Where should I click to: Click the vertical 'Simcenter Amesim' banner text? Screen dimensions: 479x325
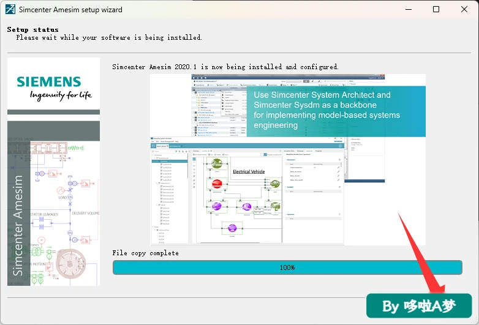(18, 225)
